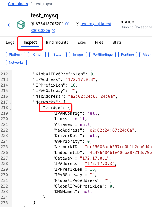152x207 pixels.
Task: Jump to the PortBindings section
Action: point(103,55)
